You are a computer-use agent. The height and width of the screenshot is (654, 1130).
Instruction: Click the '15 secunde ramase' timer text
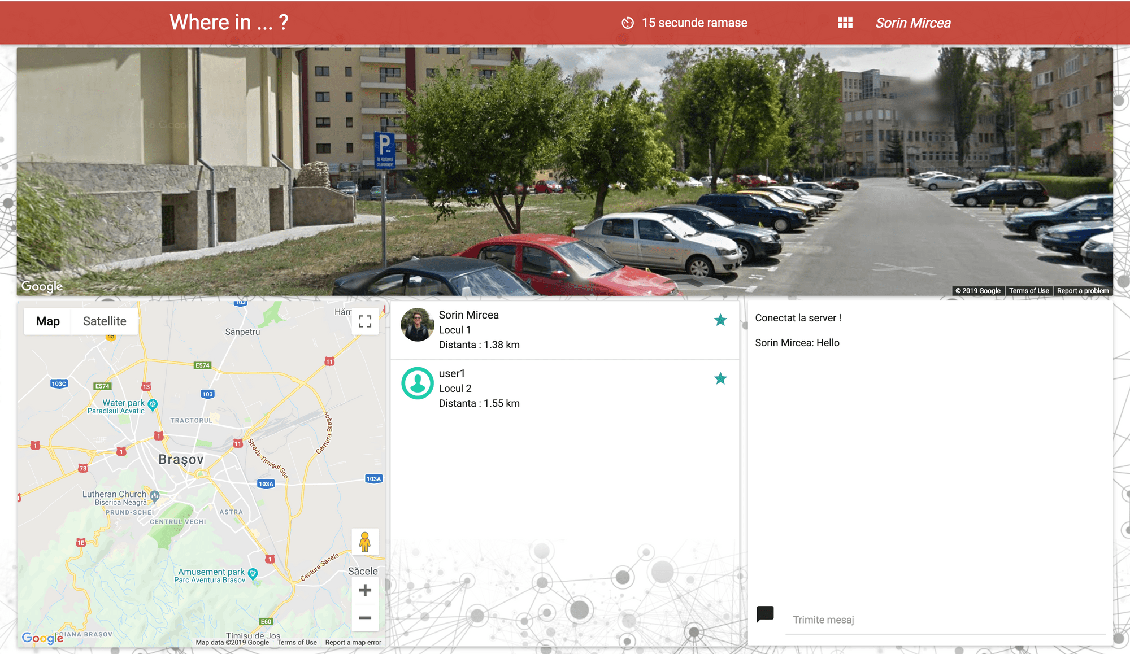[x=694, y=23]
